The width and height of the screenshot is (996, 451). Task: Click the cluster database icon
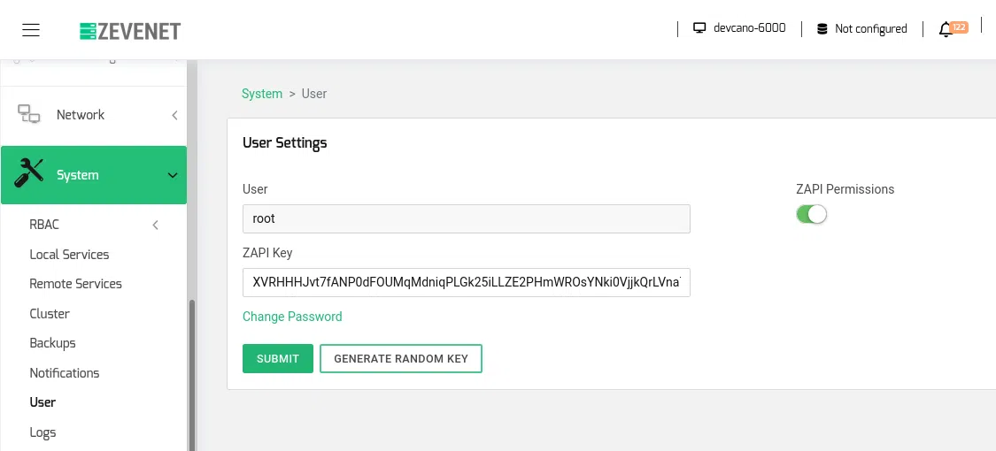click(x=822, y=28)
